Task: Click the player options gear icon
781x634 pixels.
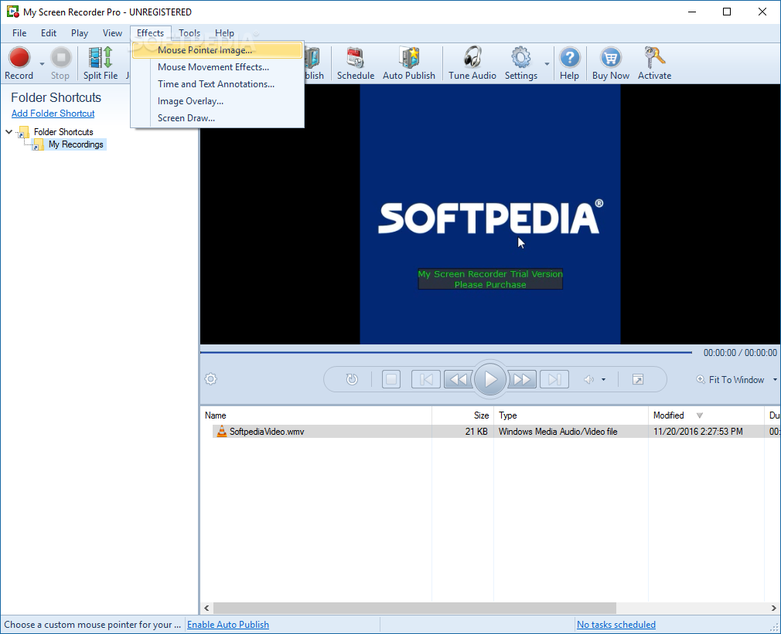Action: 210,379
